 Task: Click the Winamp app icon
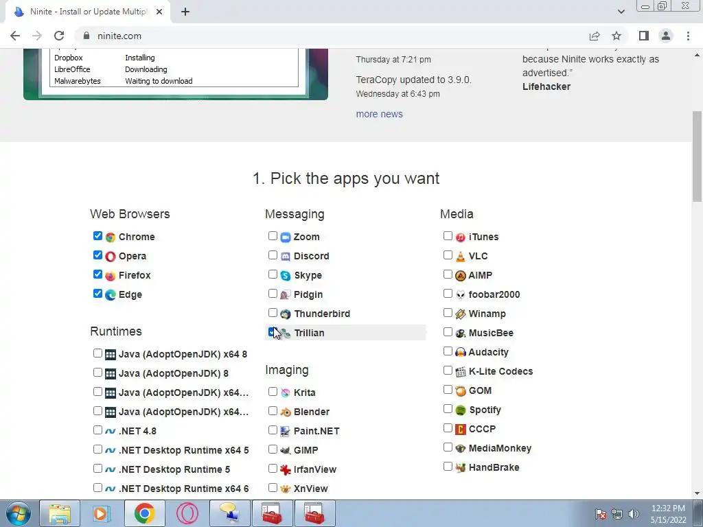(461, 314)
